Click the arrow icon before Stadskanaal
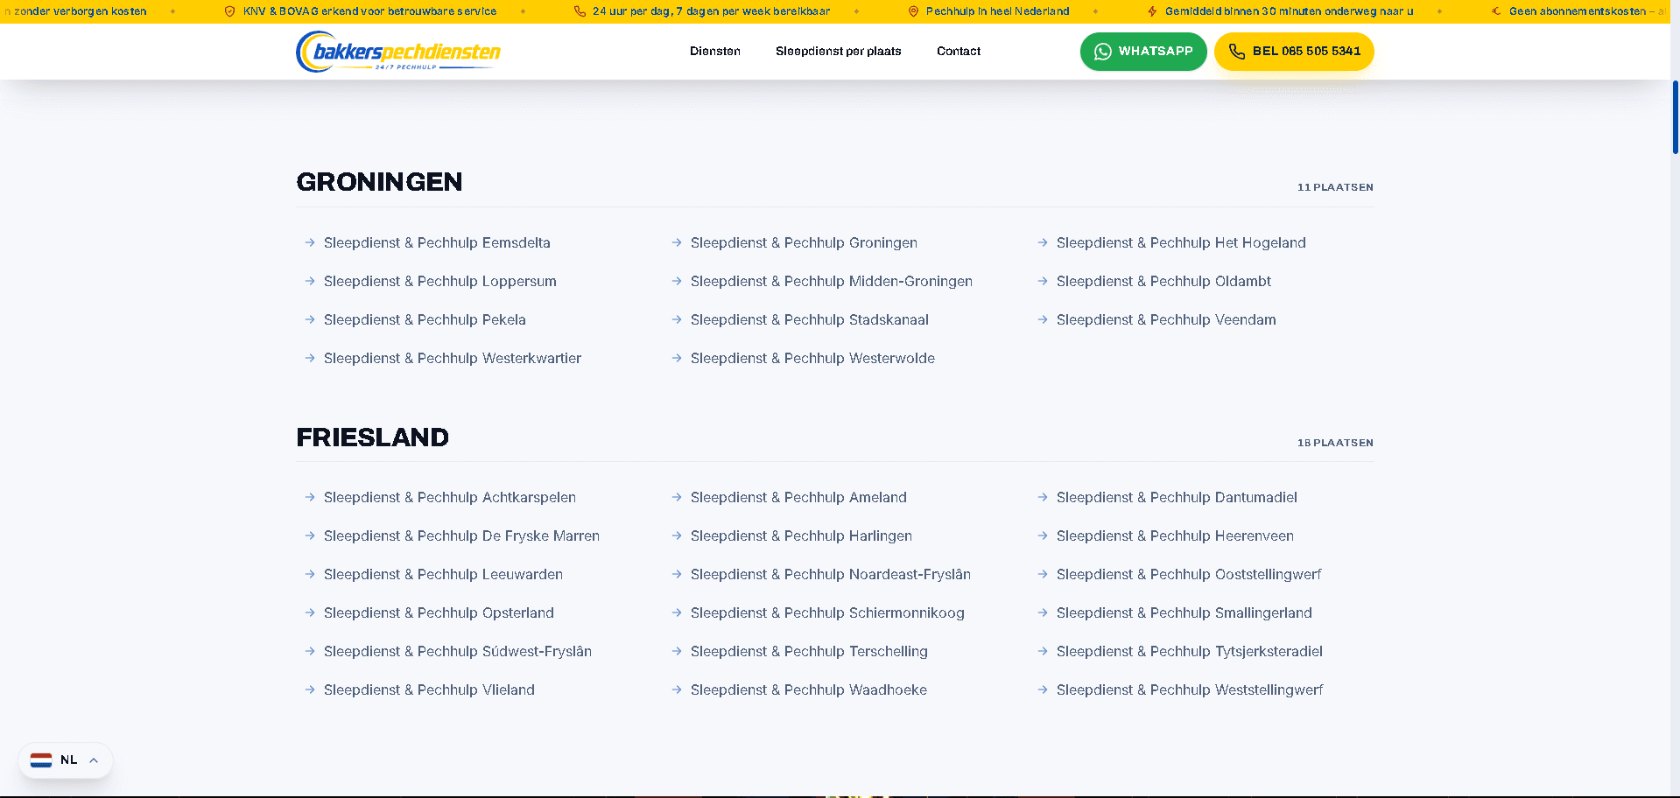1680x798 pixels. click(x=677, y=319)
